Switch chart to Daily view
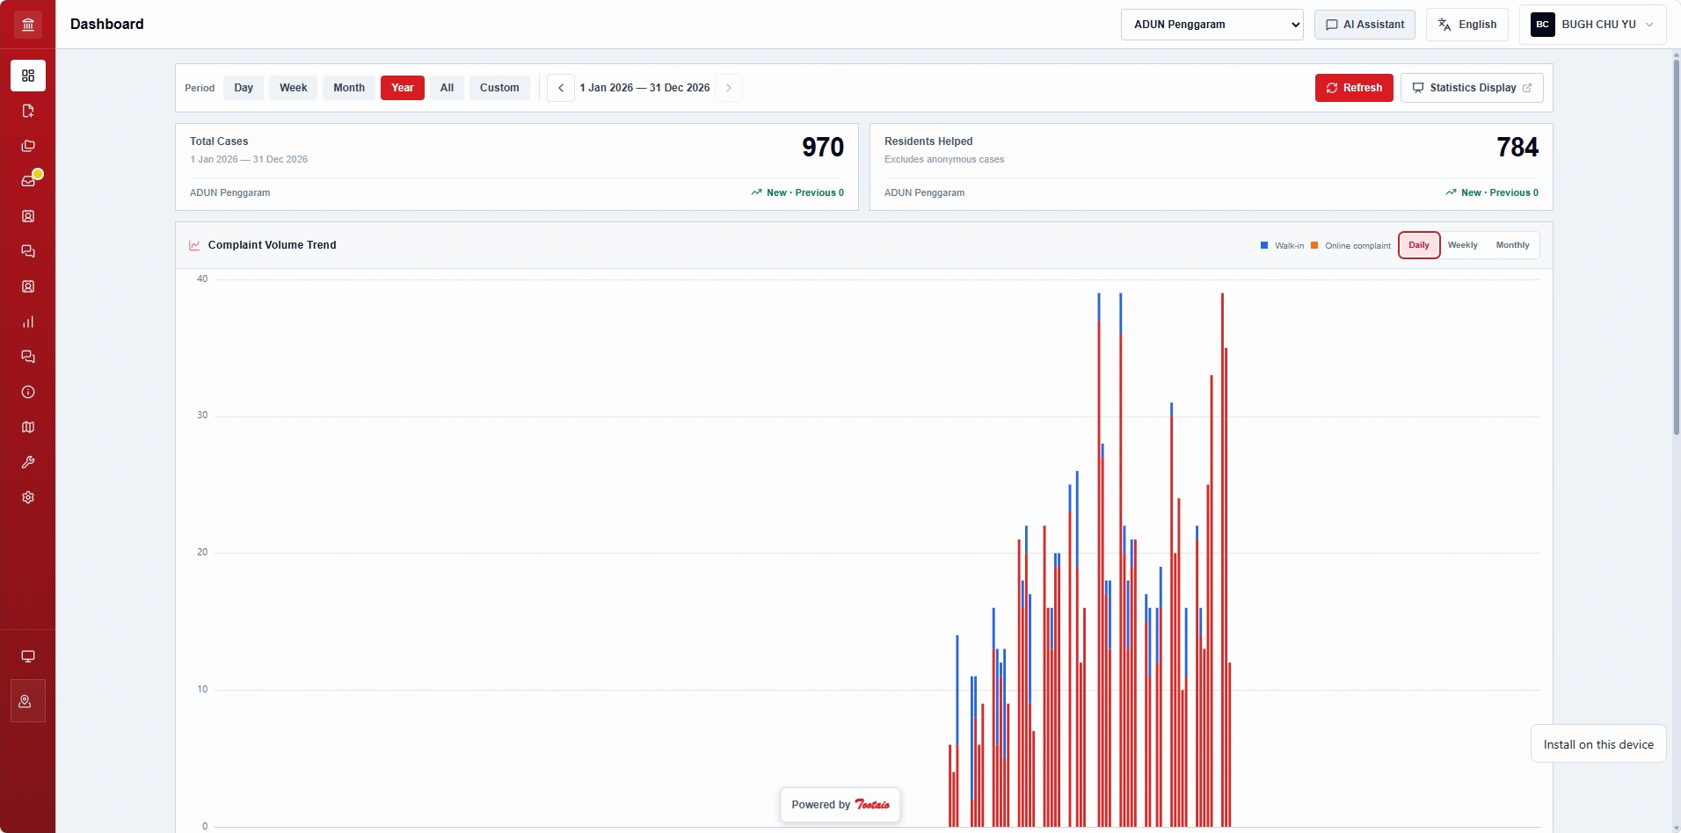This screenshot has height=833, width=1681. pyautogui.click(x=1419, y=245)
